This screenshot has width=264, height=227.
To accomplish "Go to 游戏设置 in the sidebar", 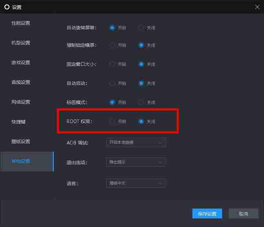I will point(21,62).
